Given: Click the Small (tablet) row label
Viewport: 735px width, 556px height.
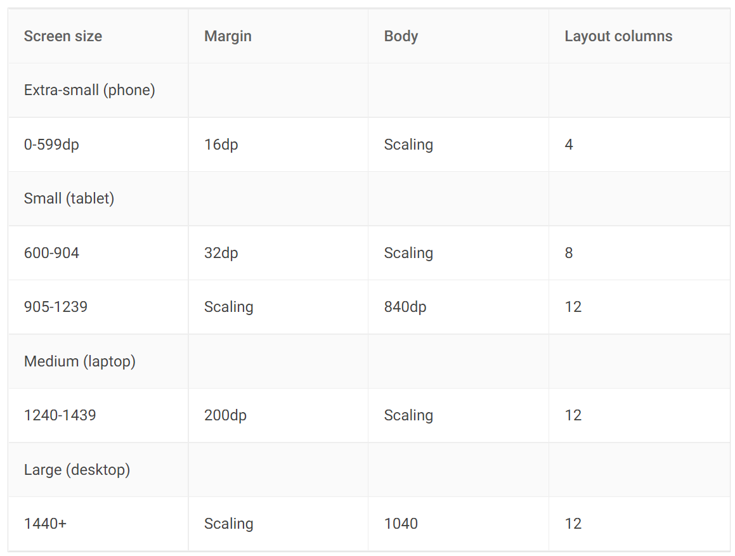Looking at the screenshot, I should point(69,198).
